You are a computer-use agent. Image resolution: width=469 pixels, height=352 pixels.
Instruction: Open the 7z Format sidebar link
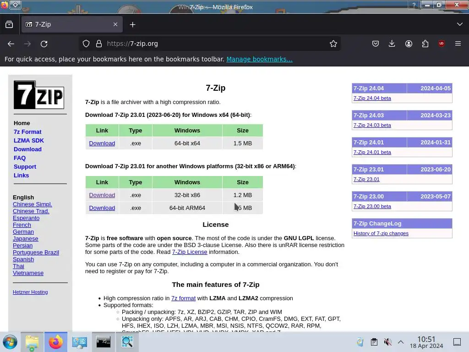pyautogui.click(x=27, y=132)
